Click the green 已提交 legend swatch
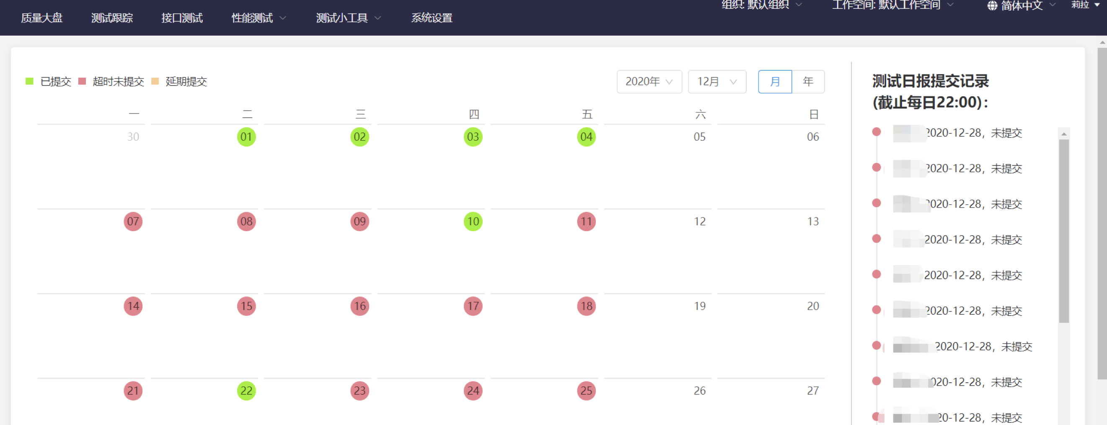Viewport: 1107px width, 425px height. coord(29,82)
